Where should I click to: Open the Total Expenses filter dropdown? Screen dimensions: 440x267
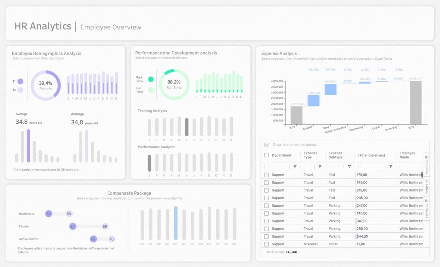point(391,166)
